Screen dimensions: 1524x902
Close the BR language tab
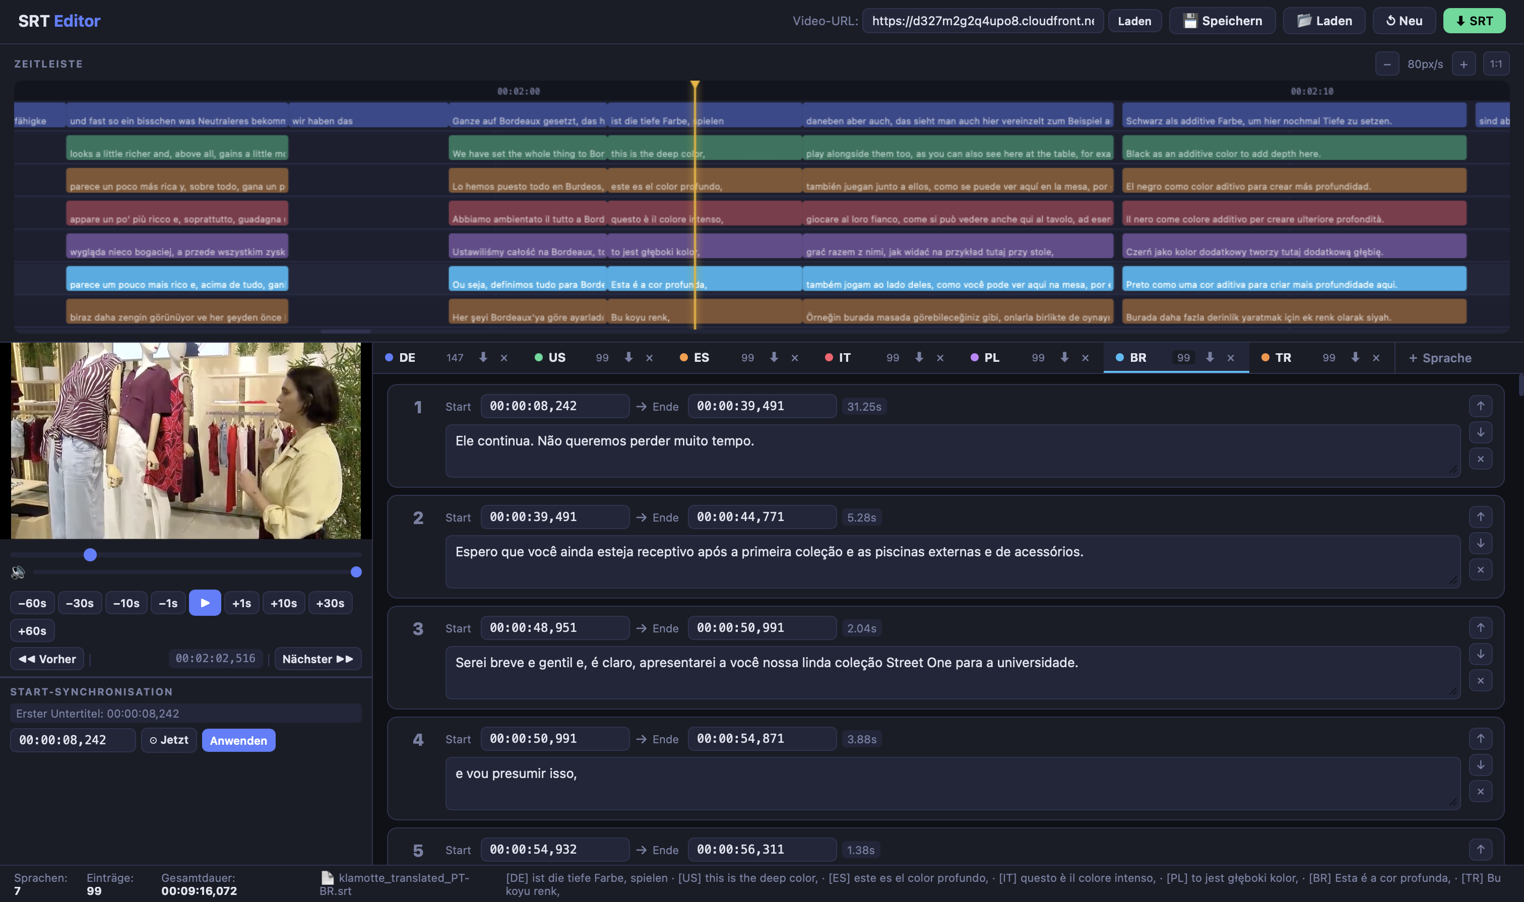[1230, 358]
